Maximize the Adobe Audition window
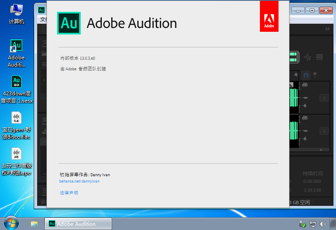This screenshot has width=336, height=230. tap(312, 11)
